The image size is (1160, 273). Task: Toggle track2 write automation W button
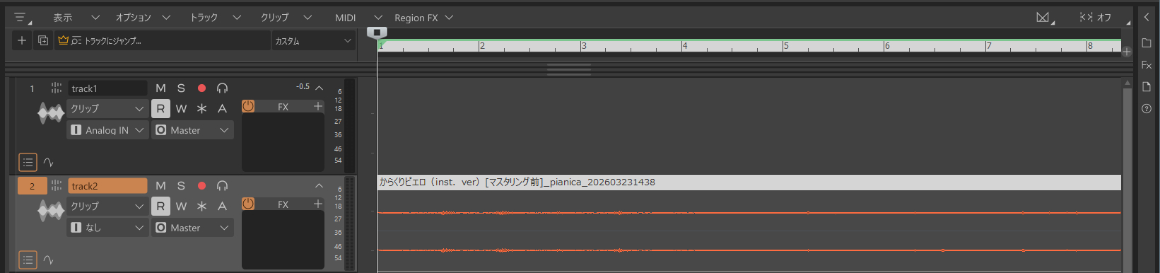pyautogui.click(x=181, y=206)
